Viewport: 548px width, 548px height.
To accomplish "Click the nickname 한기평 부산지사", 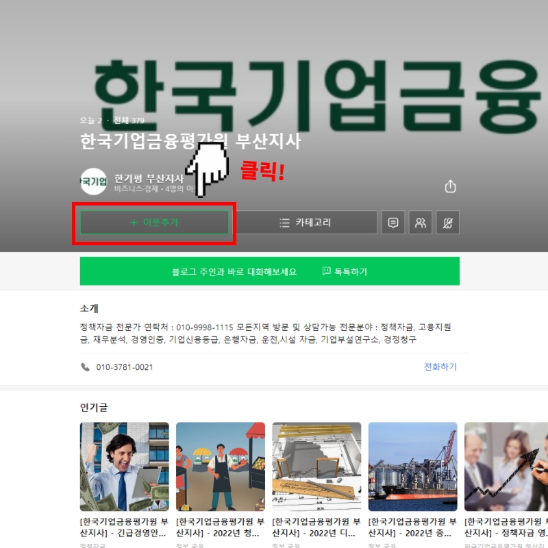I will tap(149, 179).
